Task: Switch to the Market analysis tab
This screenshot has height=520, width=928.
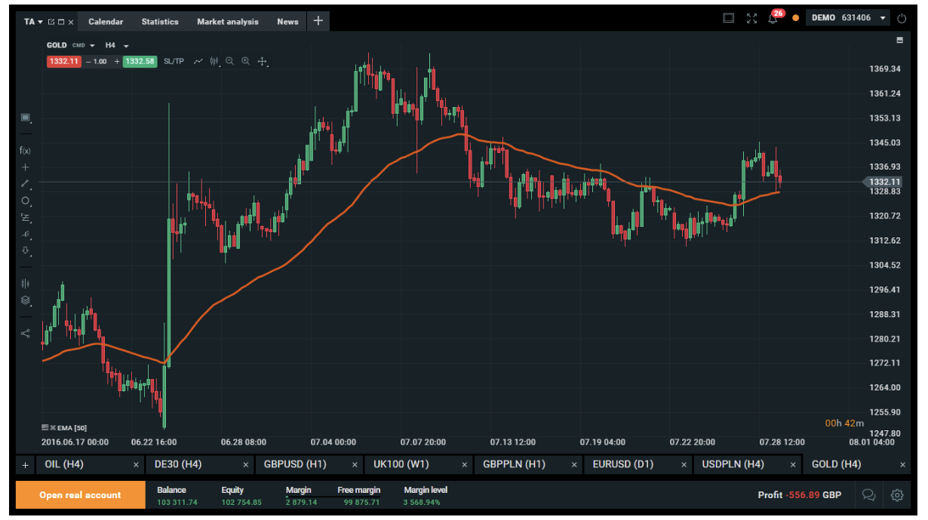Action: 227,22
